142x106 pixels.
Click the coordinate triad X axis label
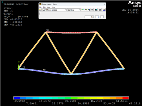point(24,67)
